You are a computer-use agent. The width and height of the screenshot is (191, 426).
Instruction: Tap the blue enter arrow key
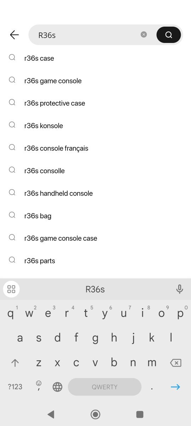[x=175, y=387]
